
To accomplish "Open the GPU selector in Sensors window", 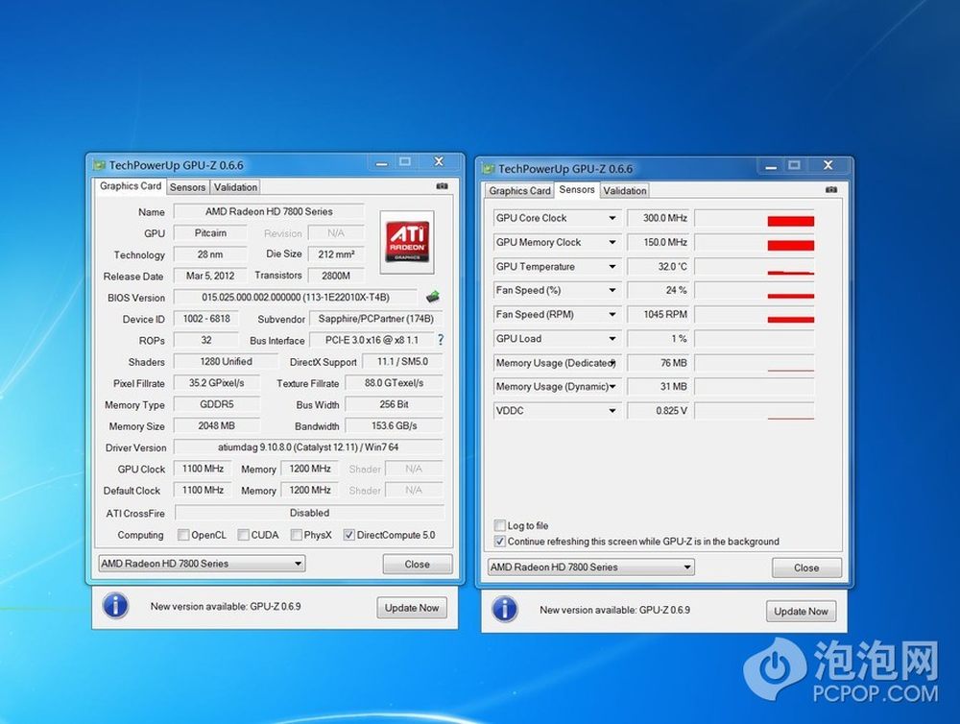I will pos(590,567).
